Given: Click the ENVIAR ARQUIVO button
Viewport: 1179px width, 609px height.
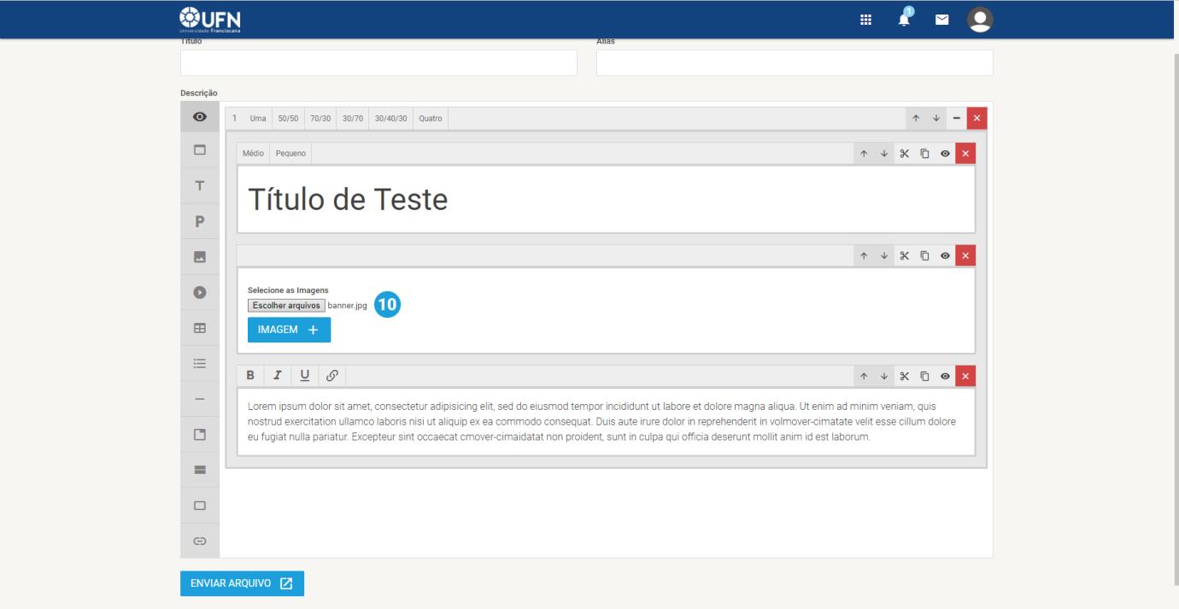Looking at the screenshot, I should tap(242, 583).
